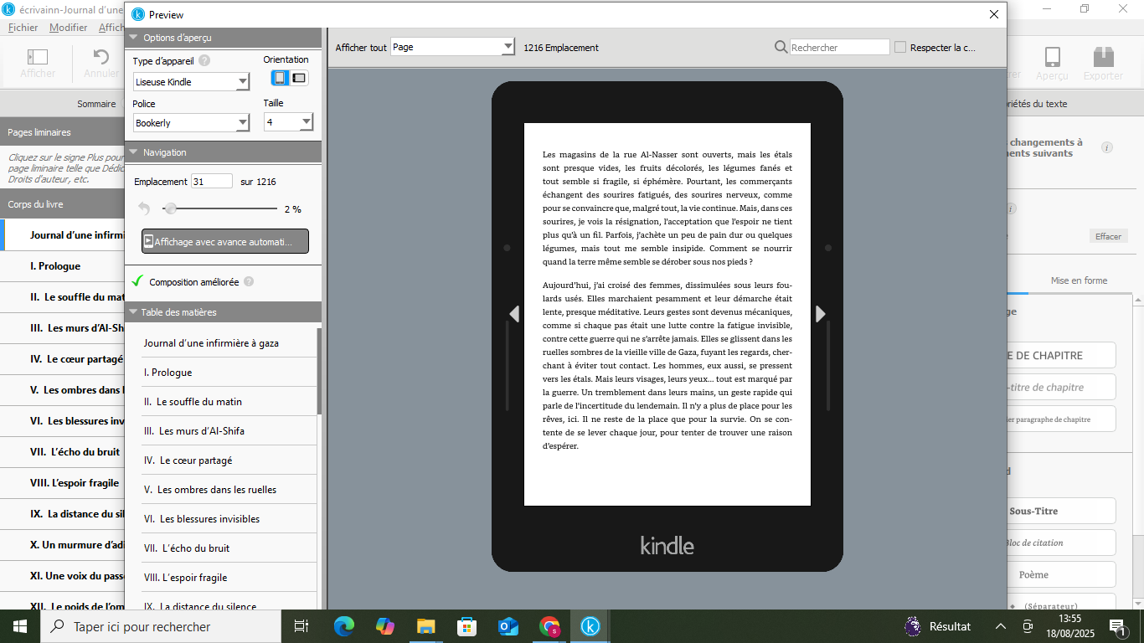Image resolution: width=1144 pixels, height=643 pixels.
Task: Click the location progress slider
Action: [x=222, y=208]
